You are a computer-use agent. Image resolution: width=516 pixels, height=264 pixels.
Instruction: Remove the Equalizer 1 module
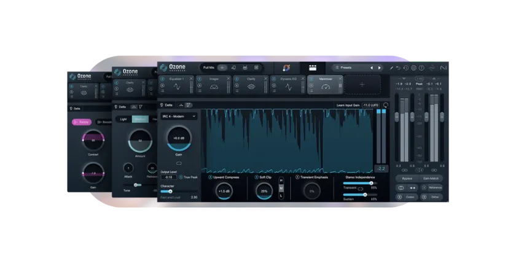coord(191,79)
